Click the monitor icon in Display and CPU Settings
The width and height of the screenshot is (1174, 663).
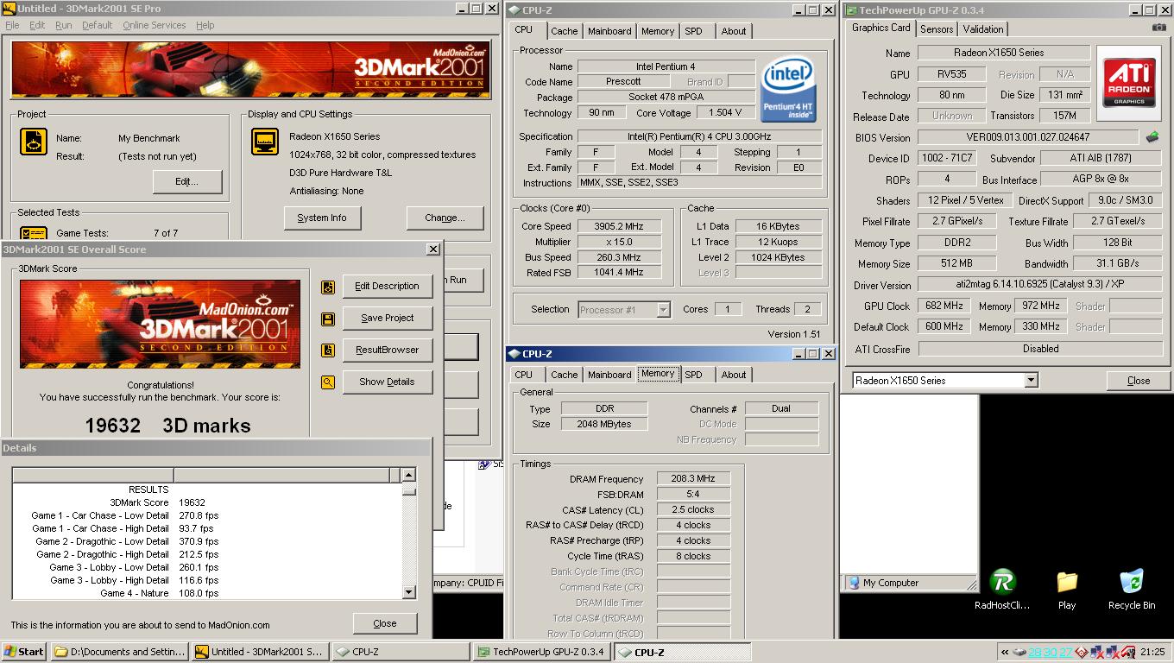[265, 142]
